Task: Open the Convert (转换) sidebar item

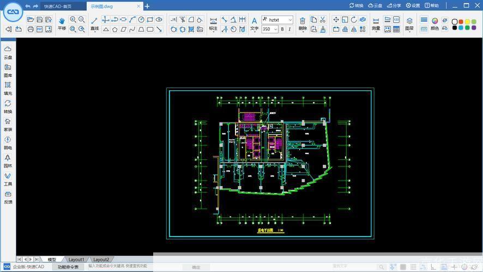Action: coord(8,107)
